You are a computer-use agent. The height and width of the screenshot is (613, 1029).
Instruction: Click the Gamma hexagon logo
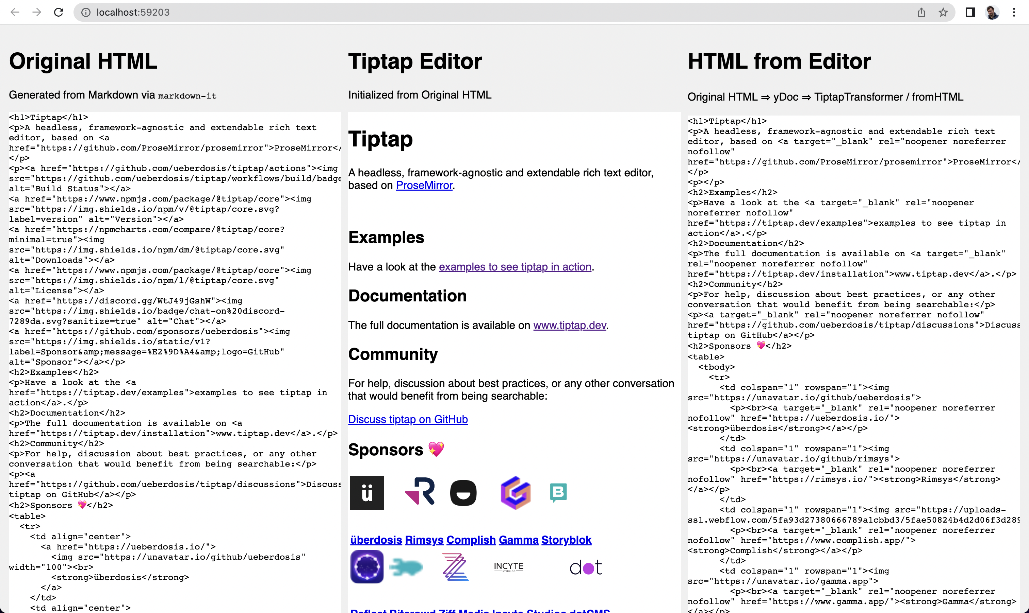516,493
